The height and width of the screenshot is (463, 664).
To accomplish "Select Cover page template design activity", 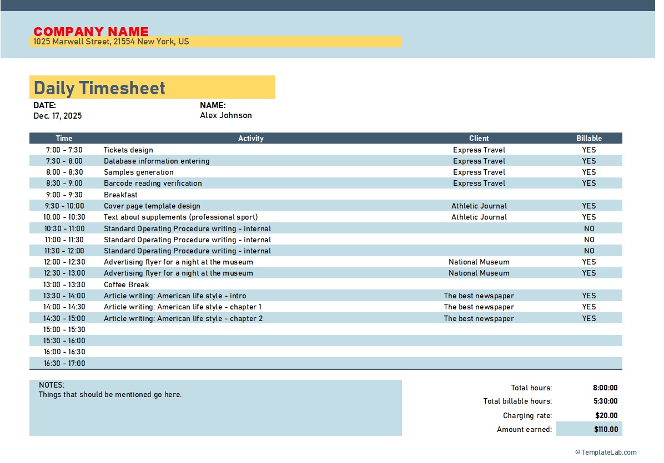I will [x=152, y=206].
